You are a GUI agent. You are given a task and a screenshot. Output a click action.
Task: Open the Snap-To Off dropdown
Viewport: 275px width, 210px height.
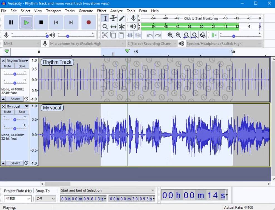(x=45, y=199)
